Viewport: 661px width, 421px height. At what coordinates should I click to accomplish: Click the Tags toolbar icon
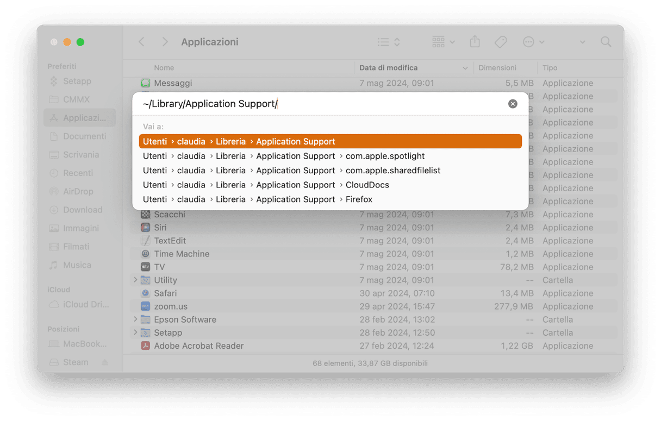pyautogui.click(x=501, y=42)
